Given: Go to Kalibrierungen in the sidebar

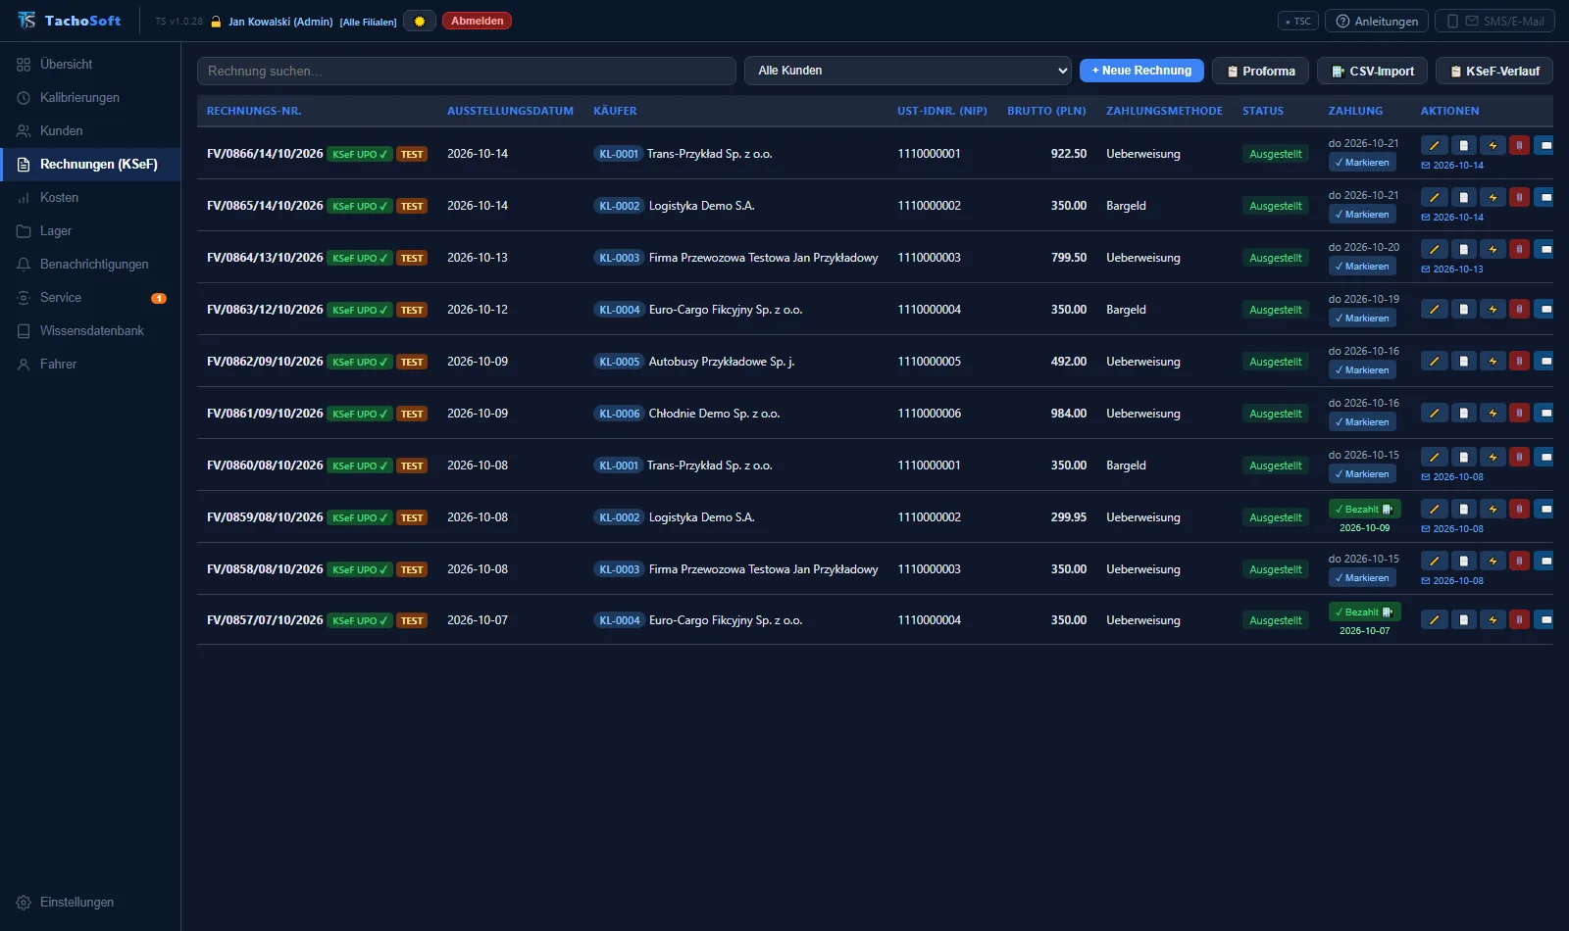Looking at the screenshot, I should point(90,97).
